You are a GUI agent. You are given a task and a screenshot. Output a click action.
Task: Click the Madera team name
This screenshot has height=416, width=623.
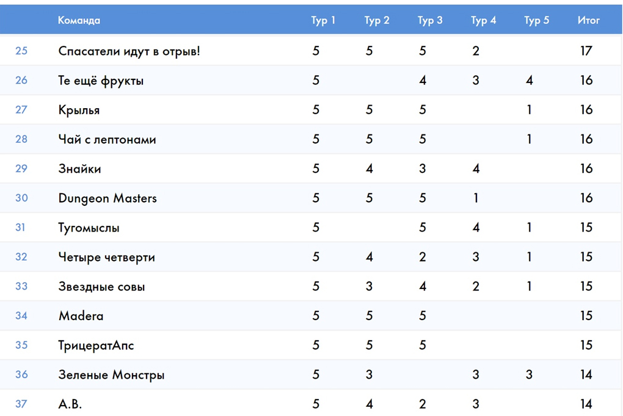point(81,316)
